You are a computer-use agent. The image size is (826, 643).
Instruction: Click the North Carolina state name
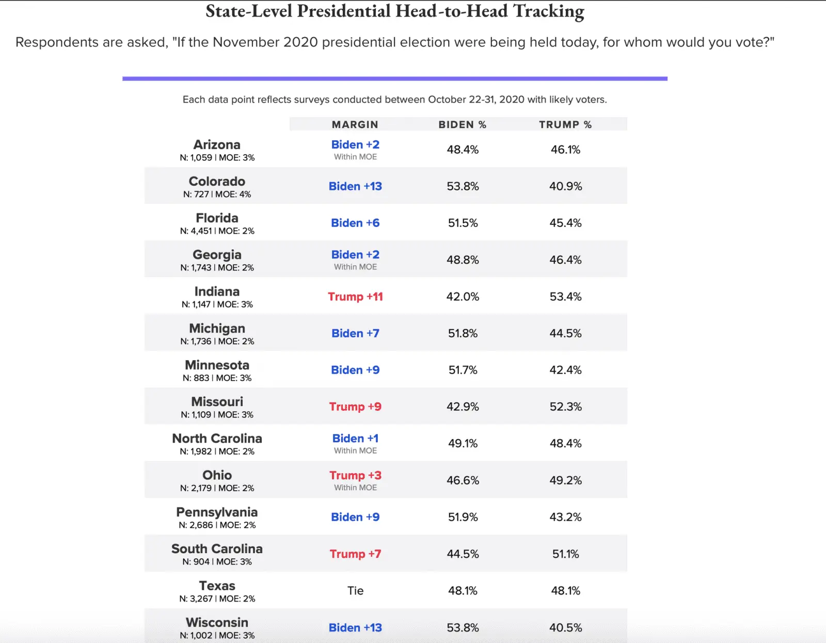point(217,438)
